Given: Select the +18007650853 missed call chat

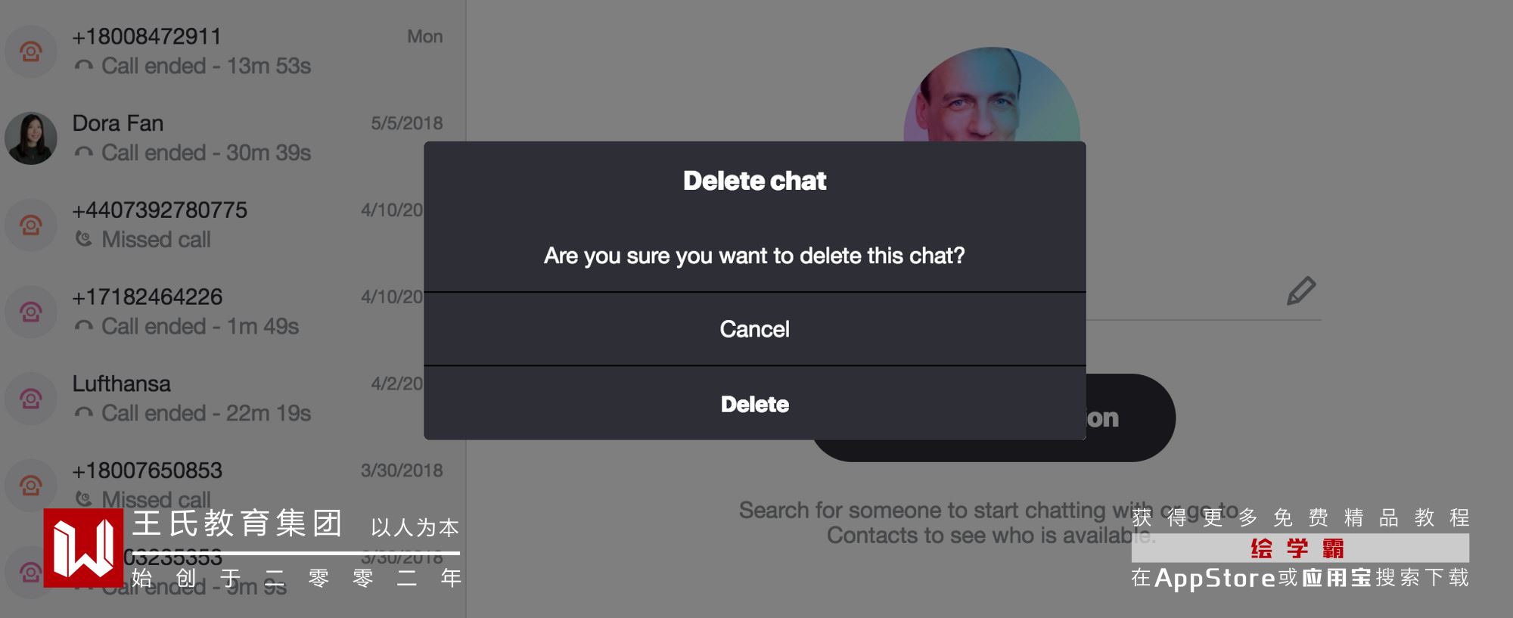Looking at the screenshot, I should 227,484.
